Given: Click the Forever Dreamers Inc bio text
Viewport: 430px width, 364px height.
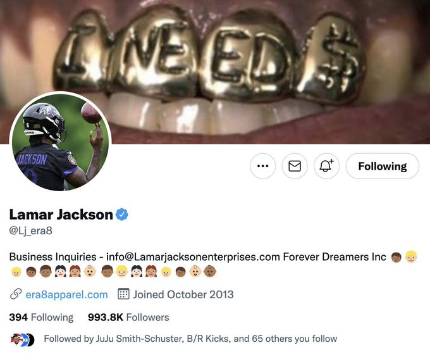Looking at the screenshot, I should [335, 256].
